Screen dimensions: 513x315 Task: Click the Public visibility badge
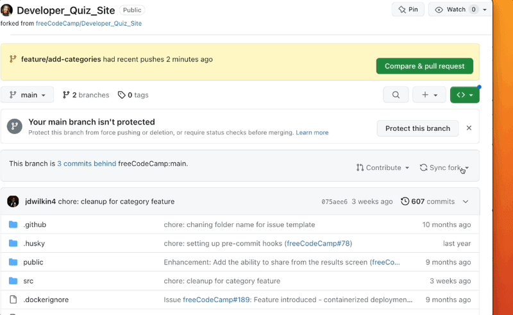coord(132,10)
